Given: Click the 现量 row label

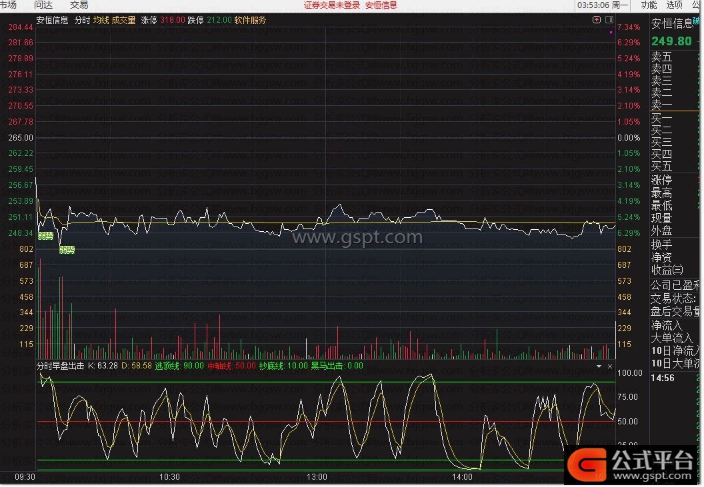Looking at the screenshot, I should click(x=662, y=219).
